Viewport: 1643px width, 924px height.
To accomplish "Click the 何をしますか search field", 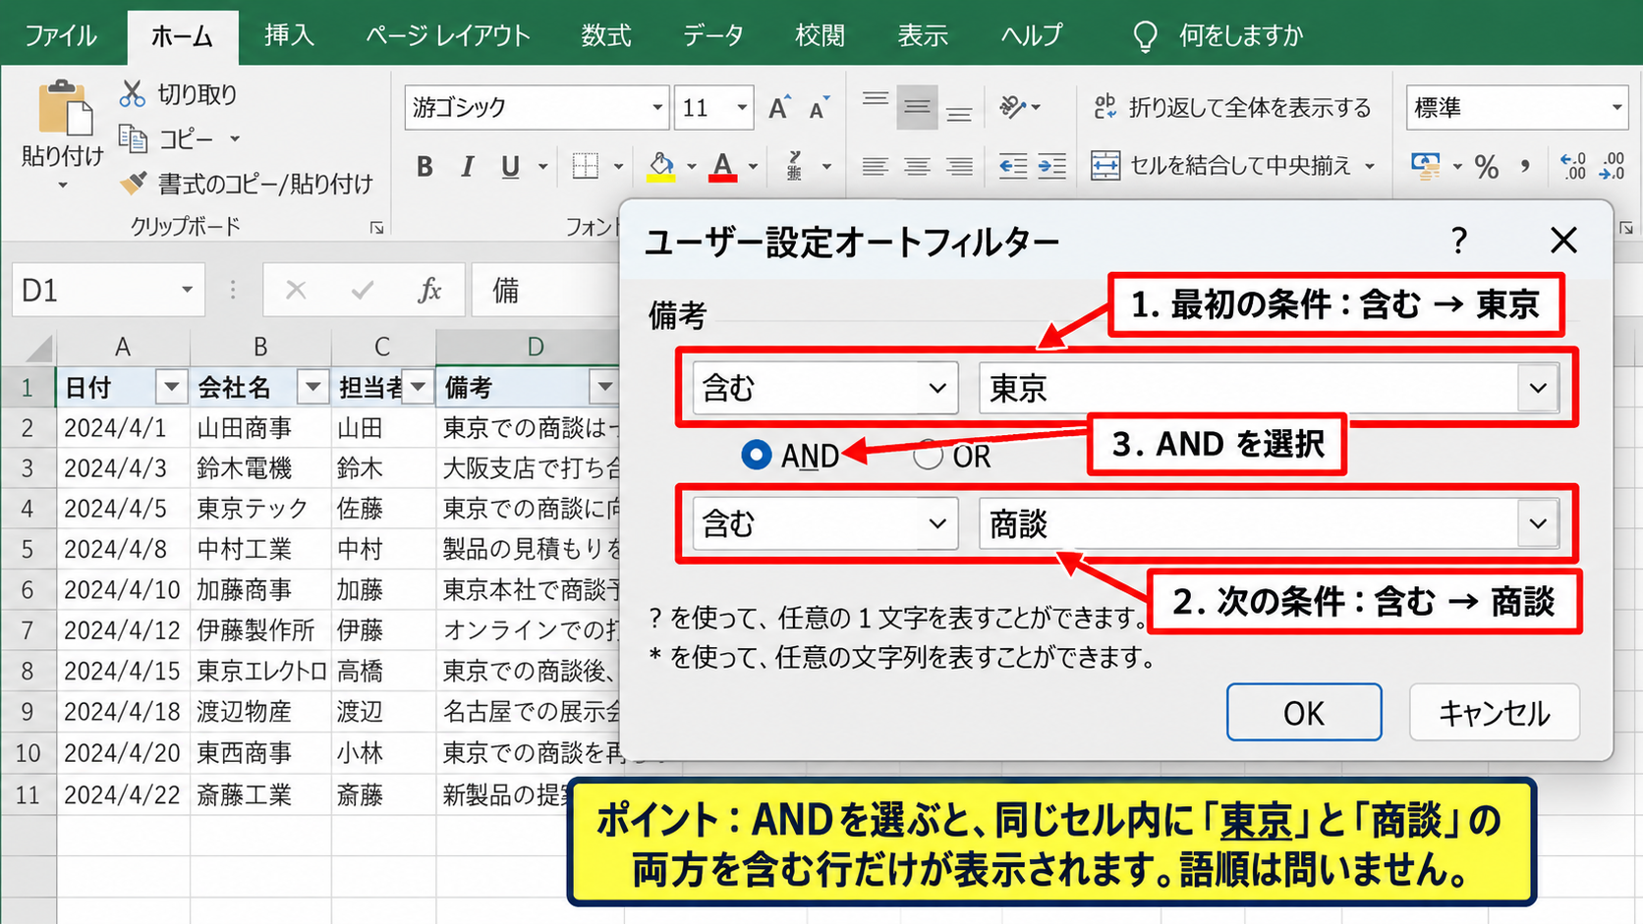I will [1218, 36].
